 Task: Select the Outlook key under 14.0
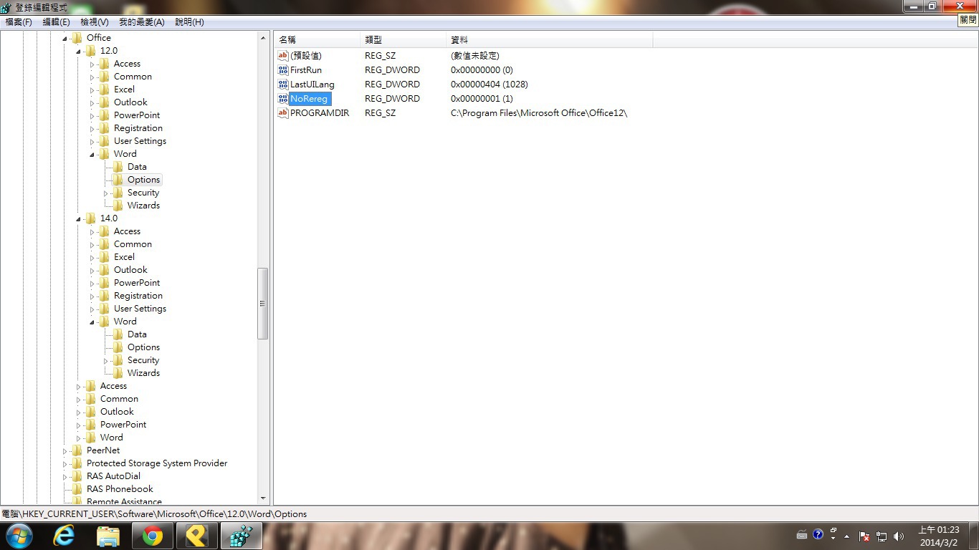(130, 270)
